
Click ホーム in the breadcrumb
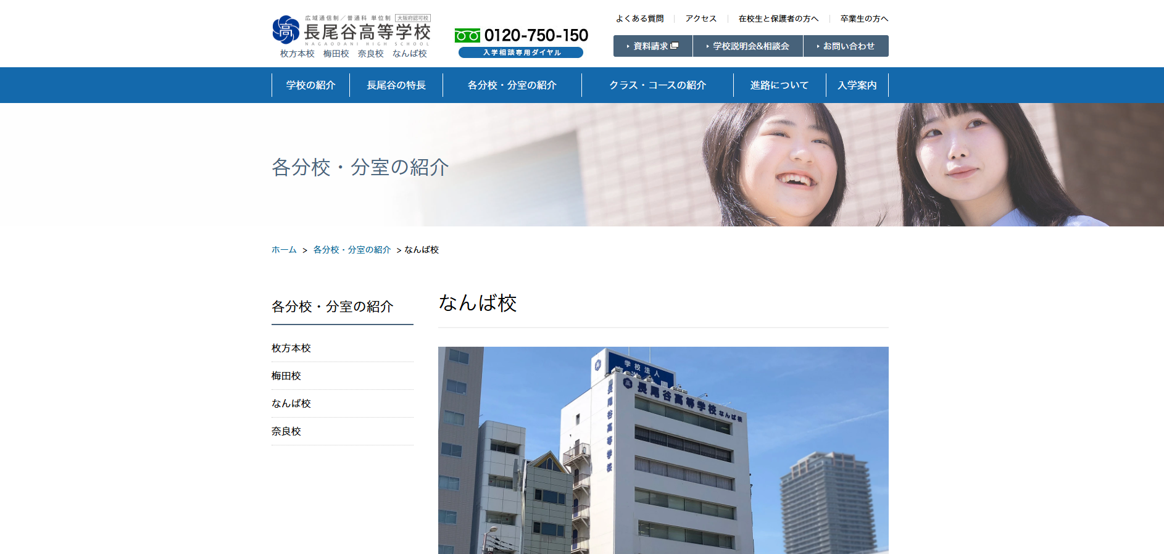pos(284,250)
